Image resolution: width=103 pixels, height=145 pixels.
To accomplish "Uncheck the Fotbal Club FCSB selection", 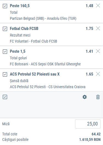I will pyautogui.click(x=5, y=29).
